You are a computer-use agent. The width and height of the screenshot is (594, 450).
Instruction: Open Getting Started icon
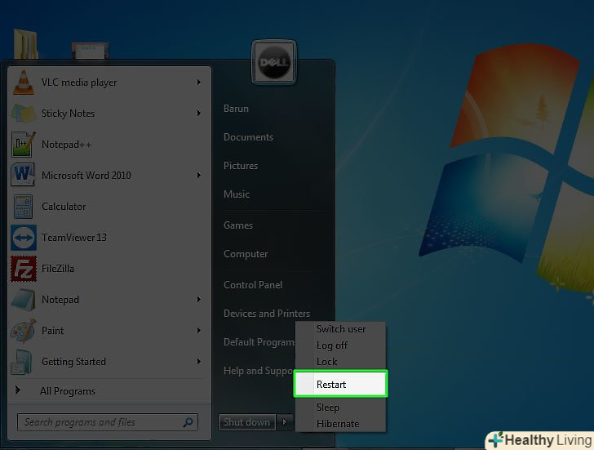tap(21, 362)
